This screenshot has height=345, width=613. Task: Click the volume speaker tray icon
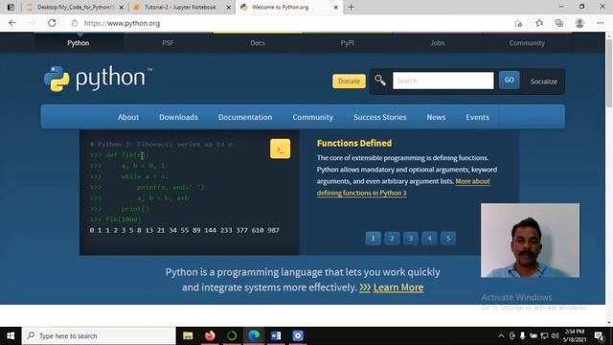tap(555, 335)
